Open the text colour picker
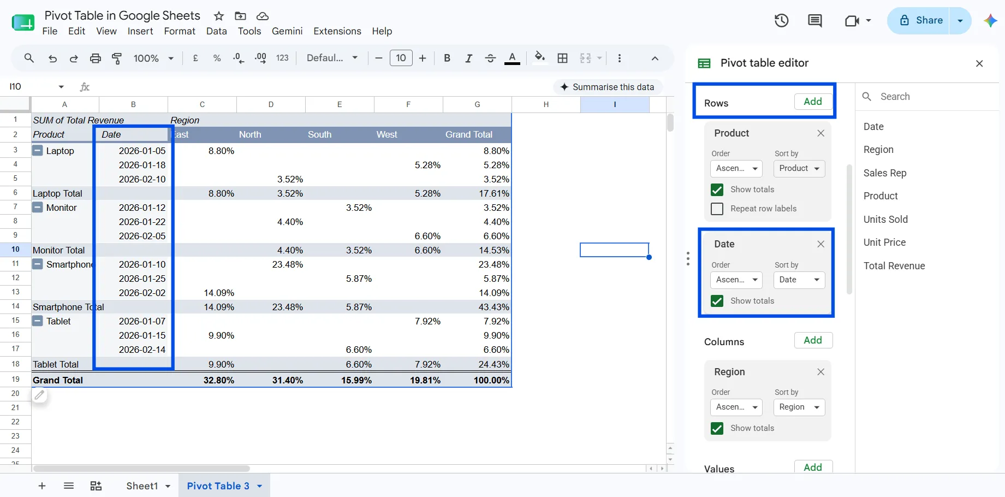The image size is (1005, 497). tap(512, 58)
